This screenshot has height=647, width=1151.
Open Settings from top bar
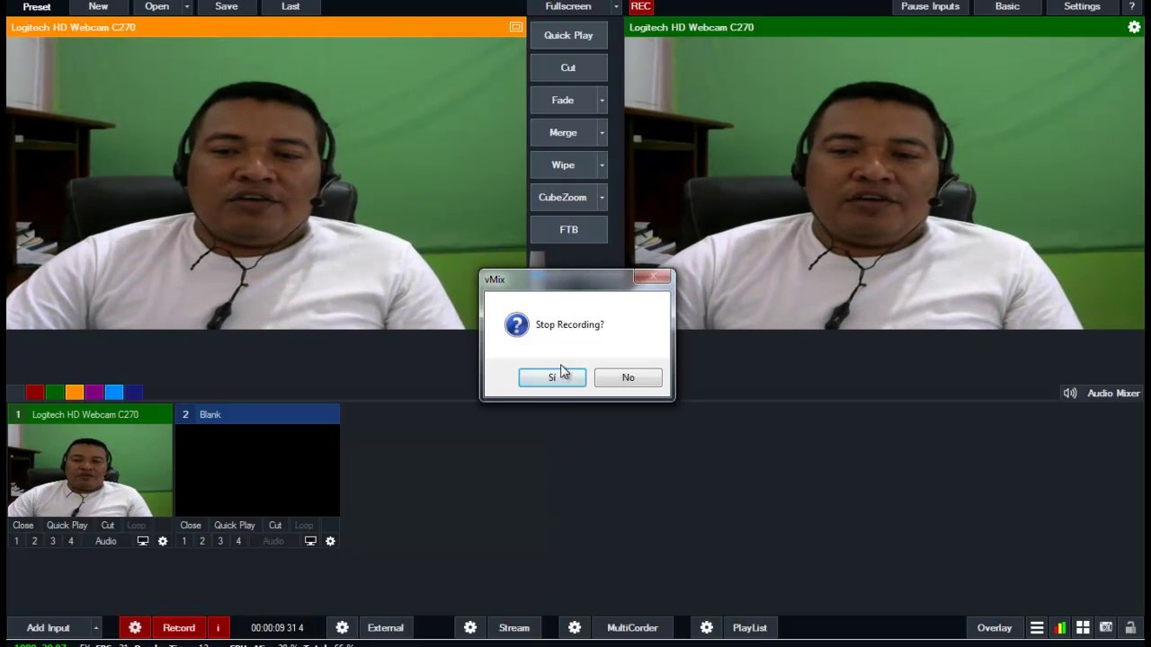[x=1082, y=6]
